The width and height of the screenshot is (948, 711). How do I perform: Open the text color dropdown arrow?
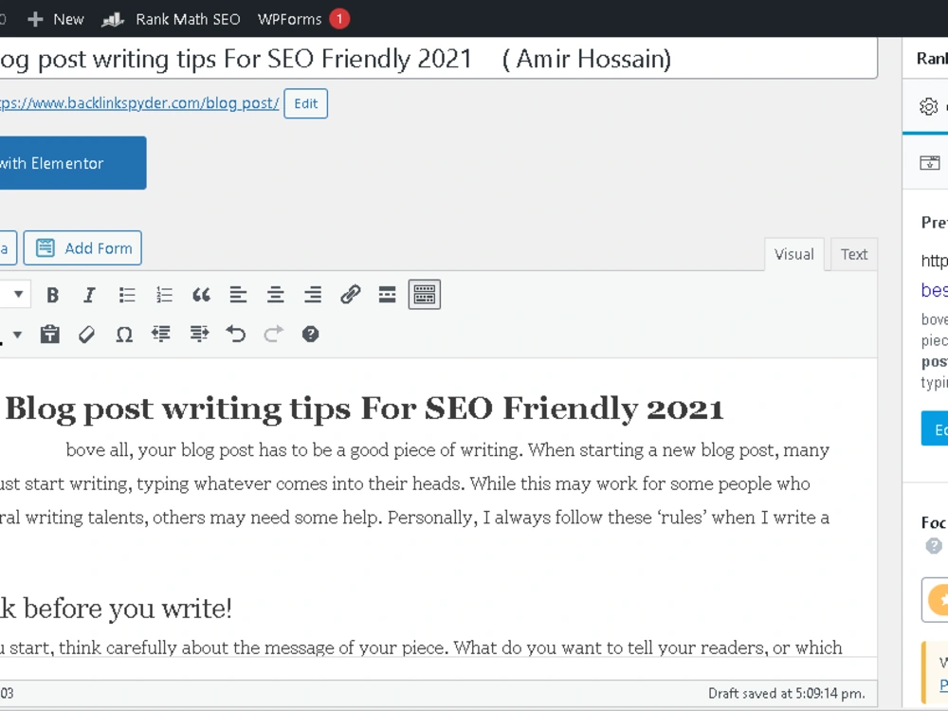tap(17, 335)
